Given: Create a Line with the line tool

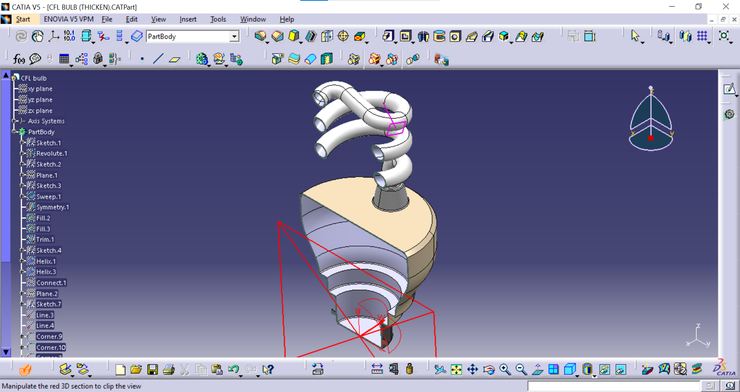Looking at the screenshot, I should point(158,59).
